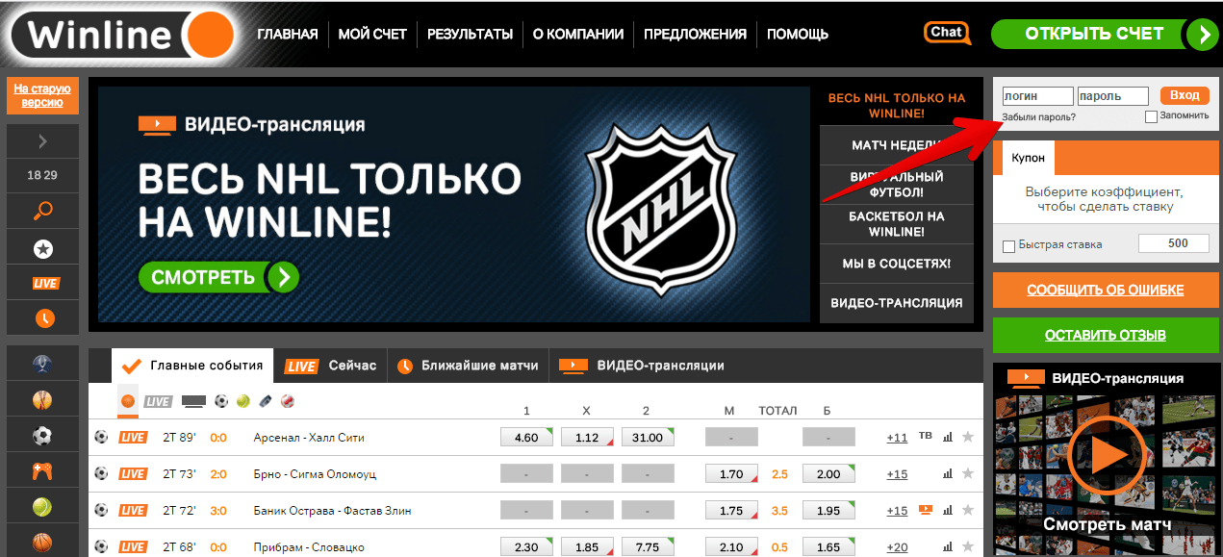Click the orange Chat bubble icon
1223x557 pixels.
click(946, 33)
